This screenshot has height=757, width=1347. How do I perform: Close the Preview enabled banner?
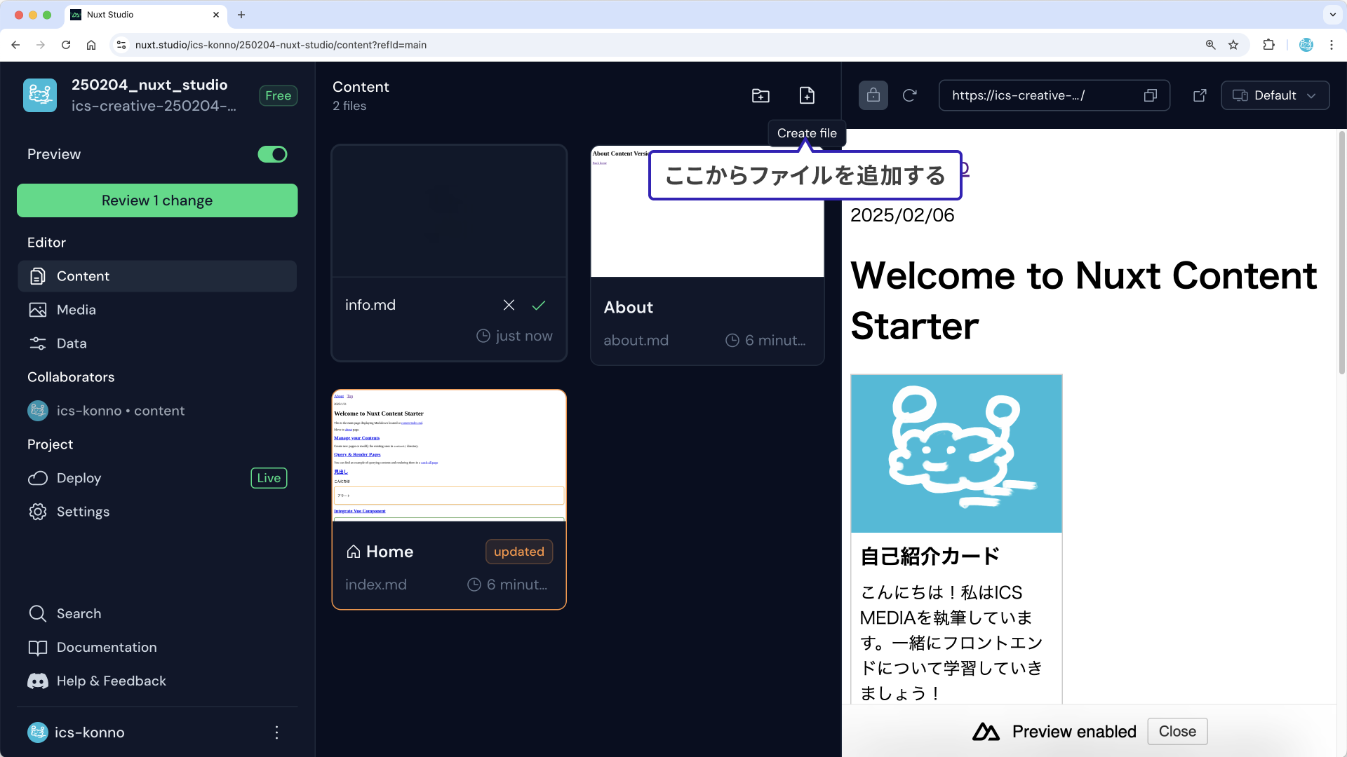1177,731
